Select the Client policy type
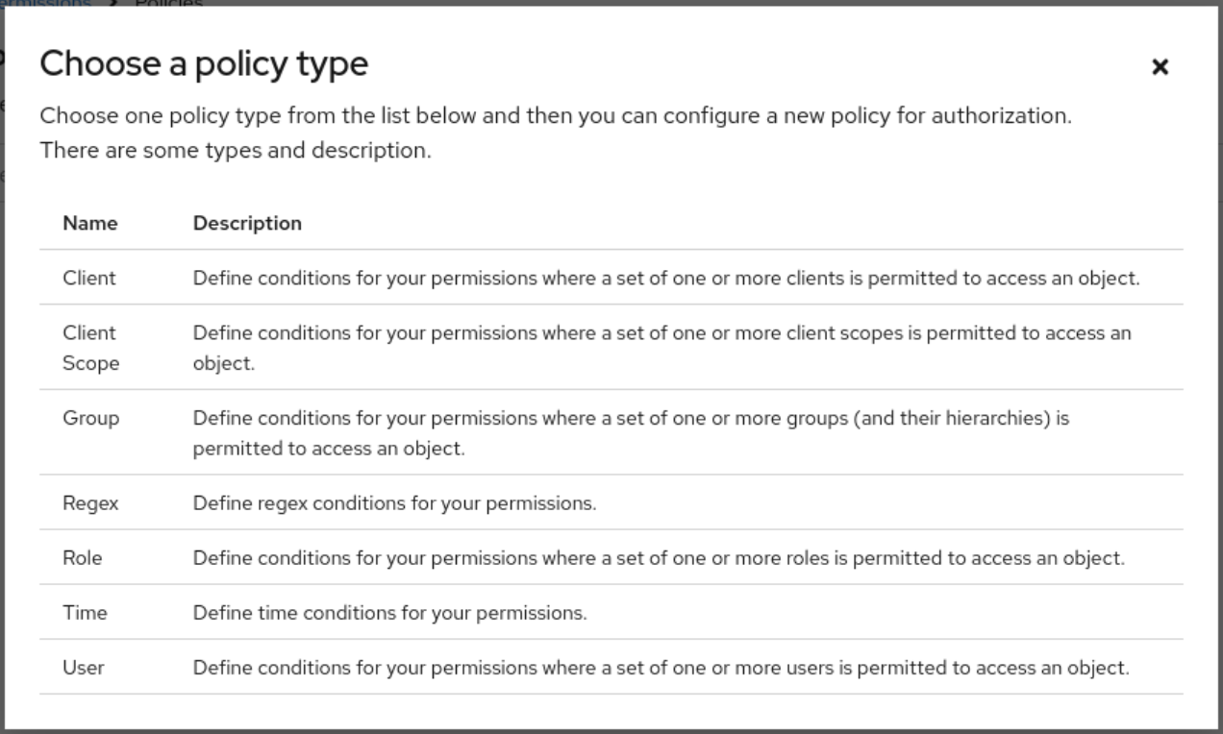1223x734 pixels. 87,279
